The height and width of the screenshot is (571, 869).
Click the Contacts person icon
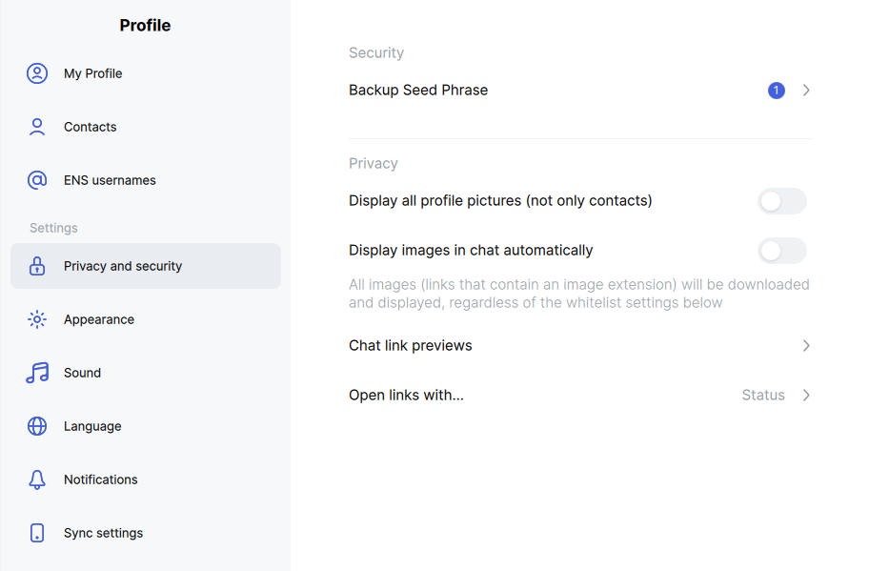point(37,127)
